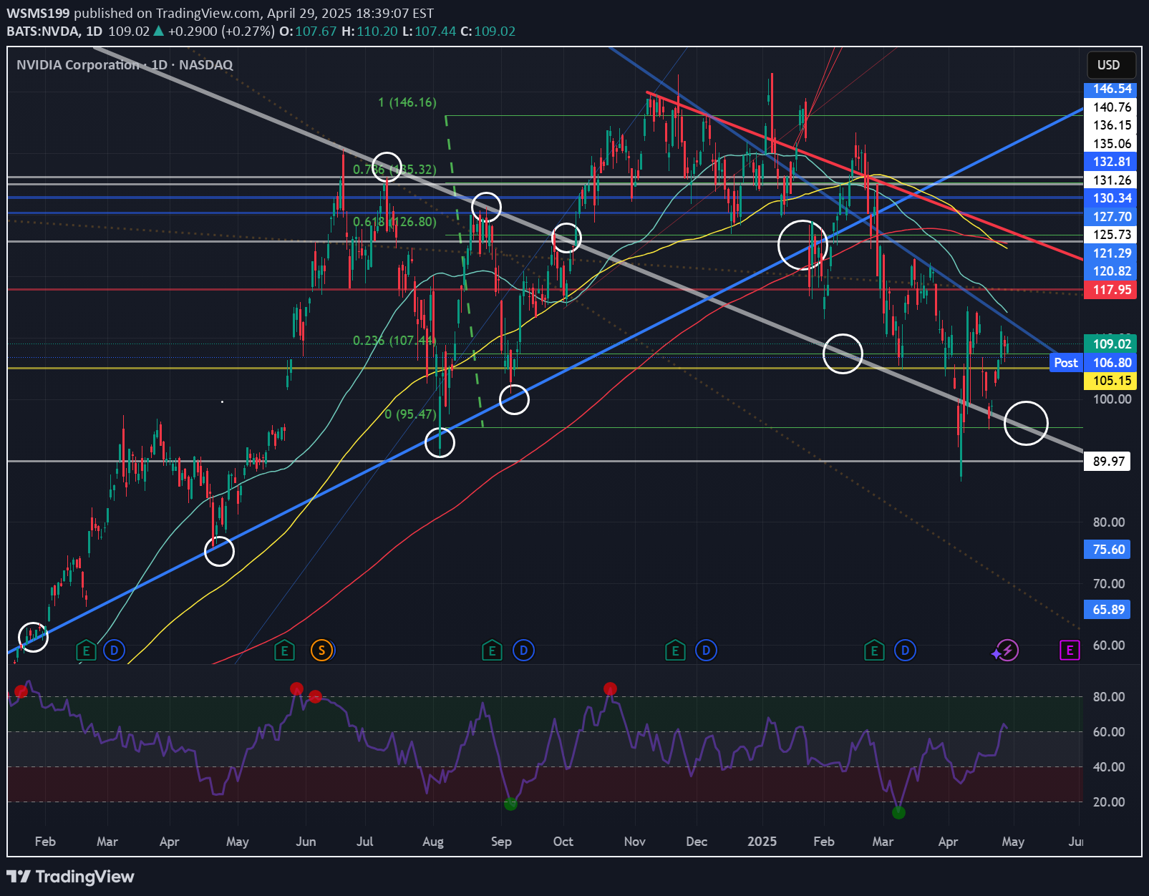Click the September 2024 dividend D marker

coord(523,651)
